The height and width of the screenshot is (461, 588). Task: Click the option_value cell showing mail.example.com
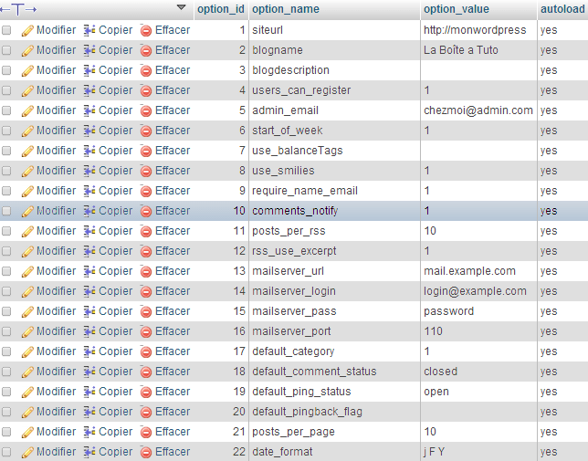469,271
